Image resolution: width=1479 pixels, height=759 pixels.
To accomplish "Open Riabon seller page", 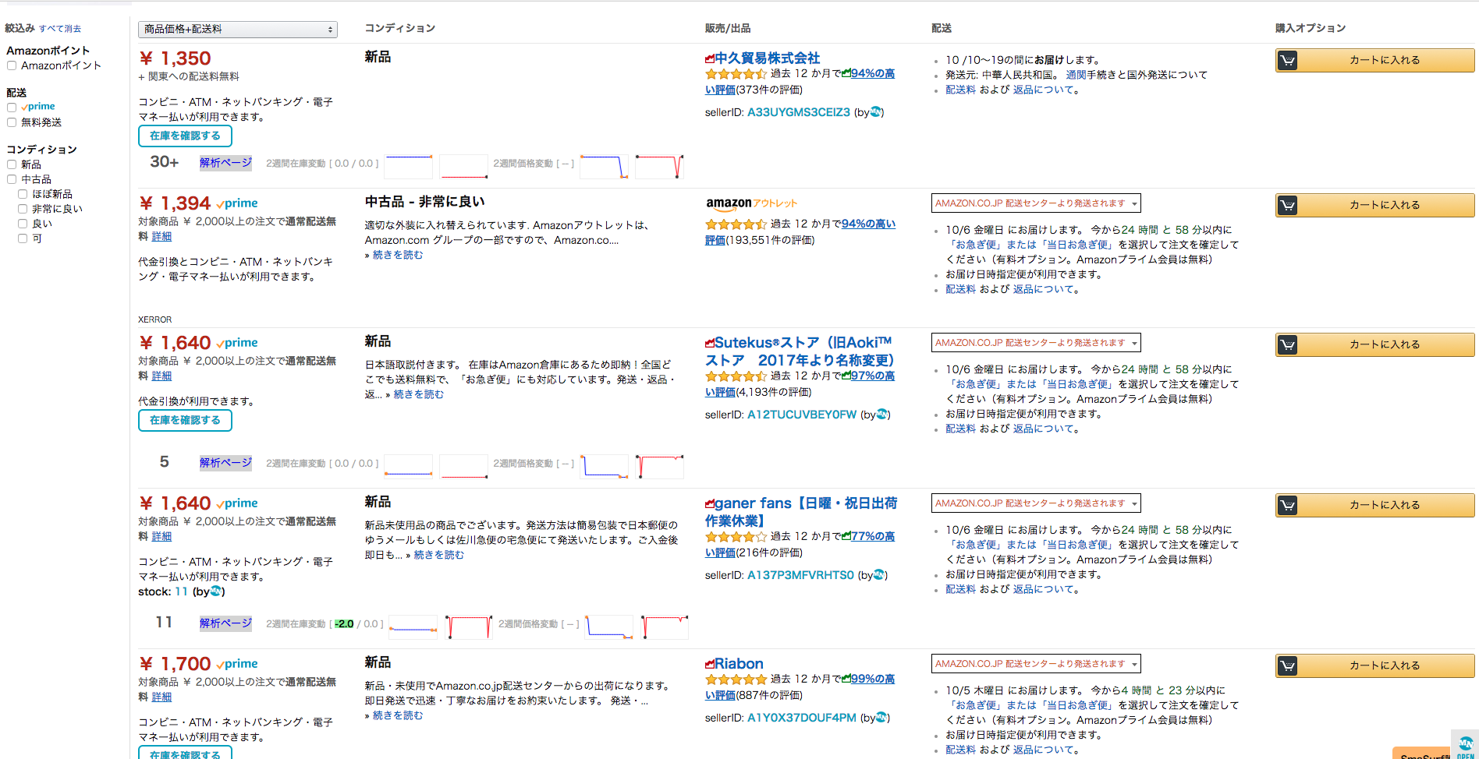I will point(739,664).
